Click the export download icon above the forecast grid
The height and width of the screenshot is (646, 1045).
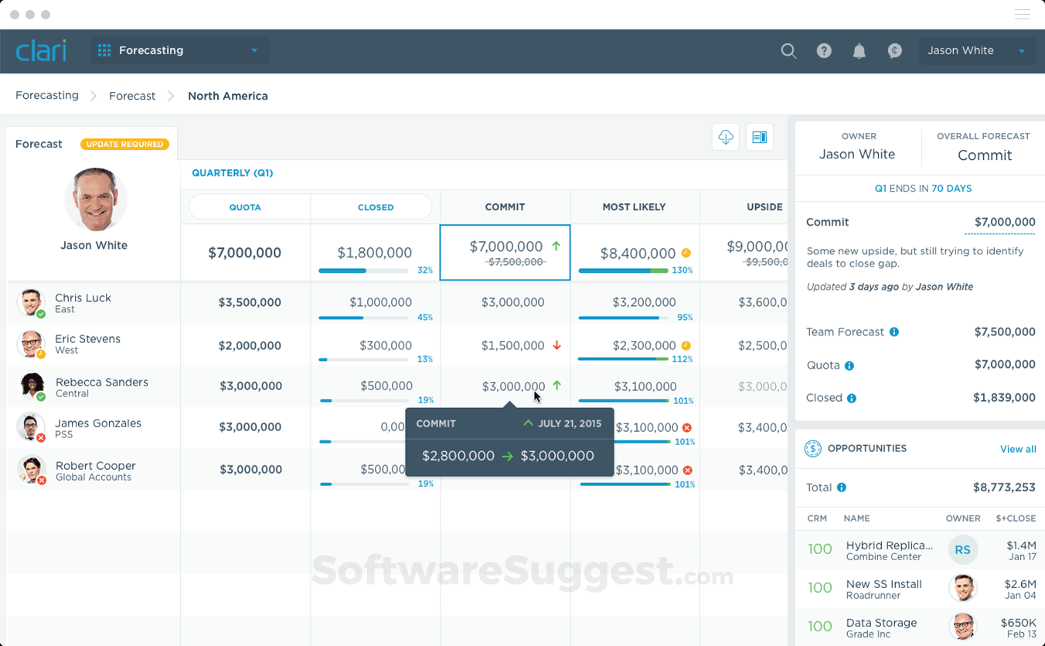[725, 137]
